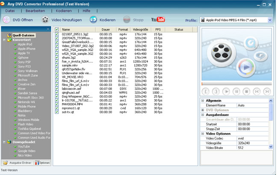Viewport: 278px width, 175px height.
Task: Toggle the select-all checkbox in header
Action: 57,29
